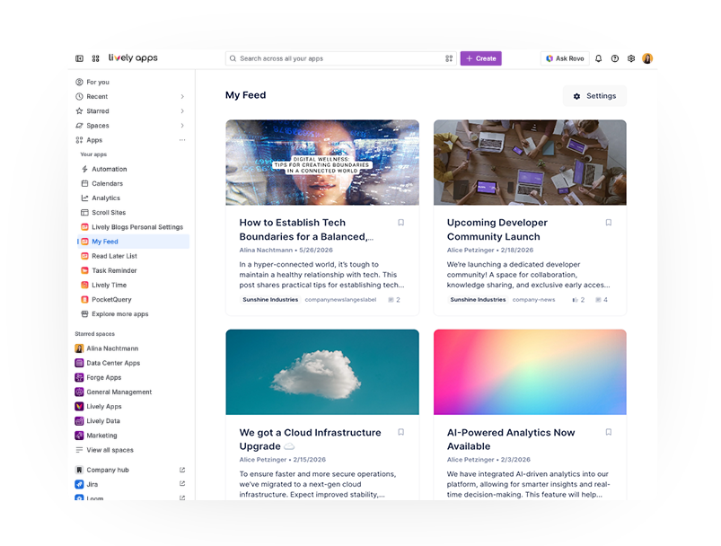
Task: Open the help question mark icon
Action: (615, 58)
